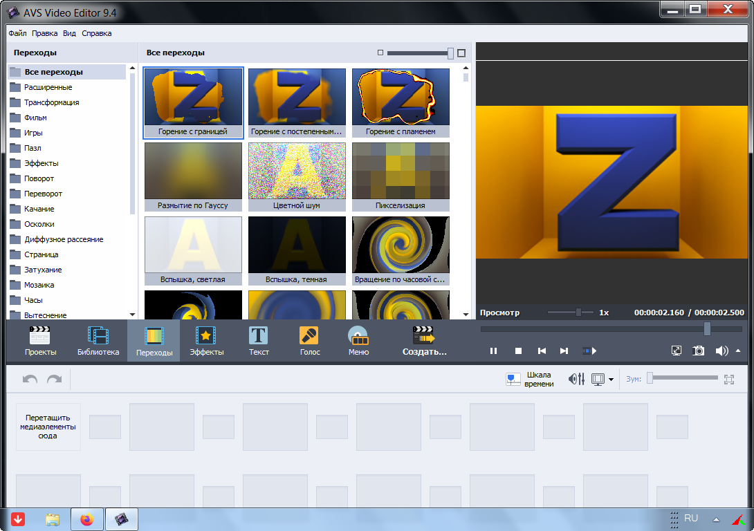Screen dimensions: 754x531
Task: Open the Голос voice recording panel
Action: coord(309,341)
